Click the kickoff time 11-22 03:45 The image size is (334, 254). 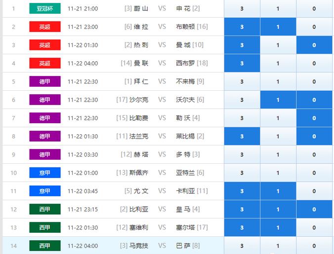tap(83, 191)
